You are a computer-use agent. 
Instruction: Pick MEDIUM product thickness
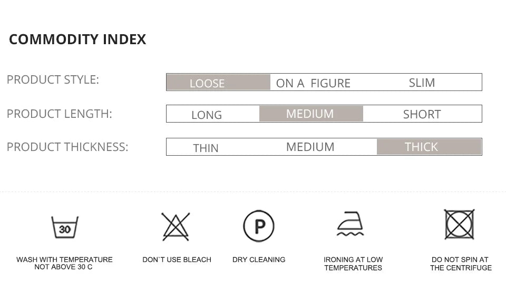pos(310,147)
